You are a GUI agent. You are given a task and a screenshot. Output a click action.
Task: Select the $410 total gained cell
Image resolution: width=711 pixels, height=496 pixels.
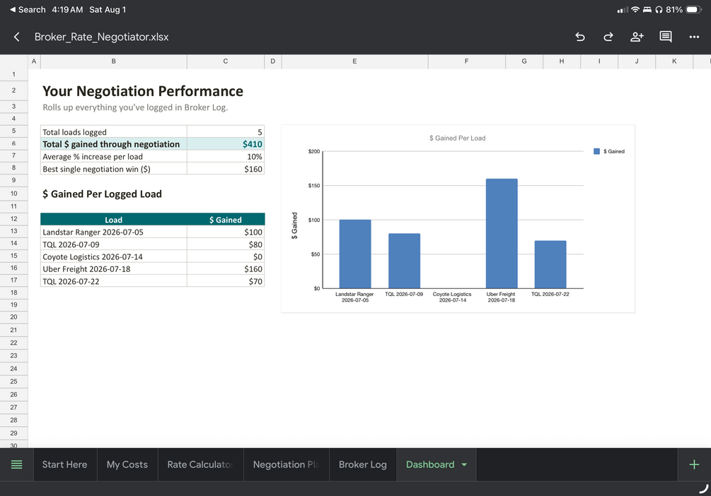click(226, 144)
